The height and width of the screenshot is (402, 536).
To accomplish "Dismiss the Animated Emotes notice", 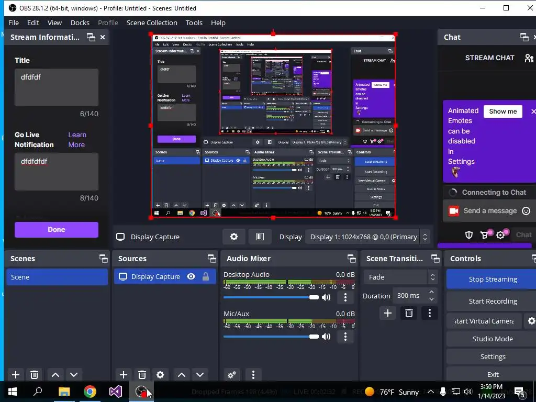I will 533,111.
